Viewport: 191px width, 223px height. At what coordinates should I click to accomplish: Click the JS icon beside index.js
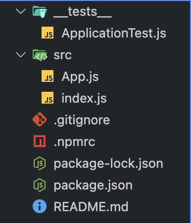(48, 98)
